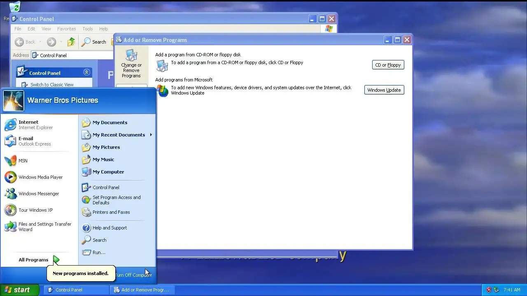Click the Back button in Control Panel
527x296 pixels.
coord(25,42)
